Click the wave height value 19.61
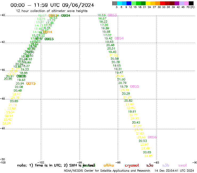The image size is (197, 173). (132, 112)
